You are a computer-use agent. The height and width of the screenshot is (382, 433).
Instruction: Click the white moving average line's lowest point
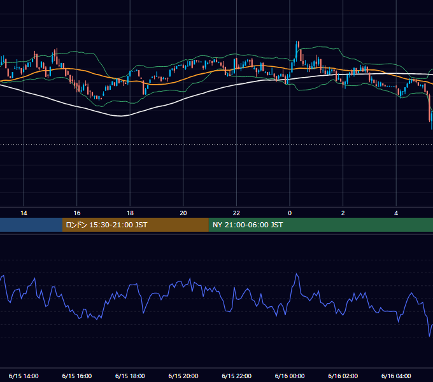pyautogui.click(x=121, y=116)
